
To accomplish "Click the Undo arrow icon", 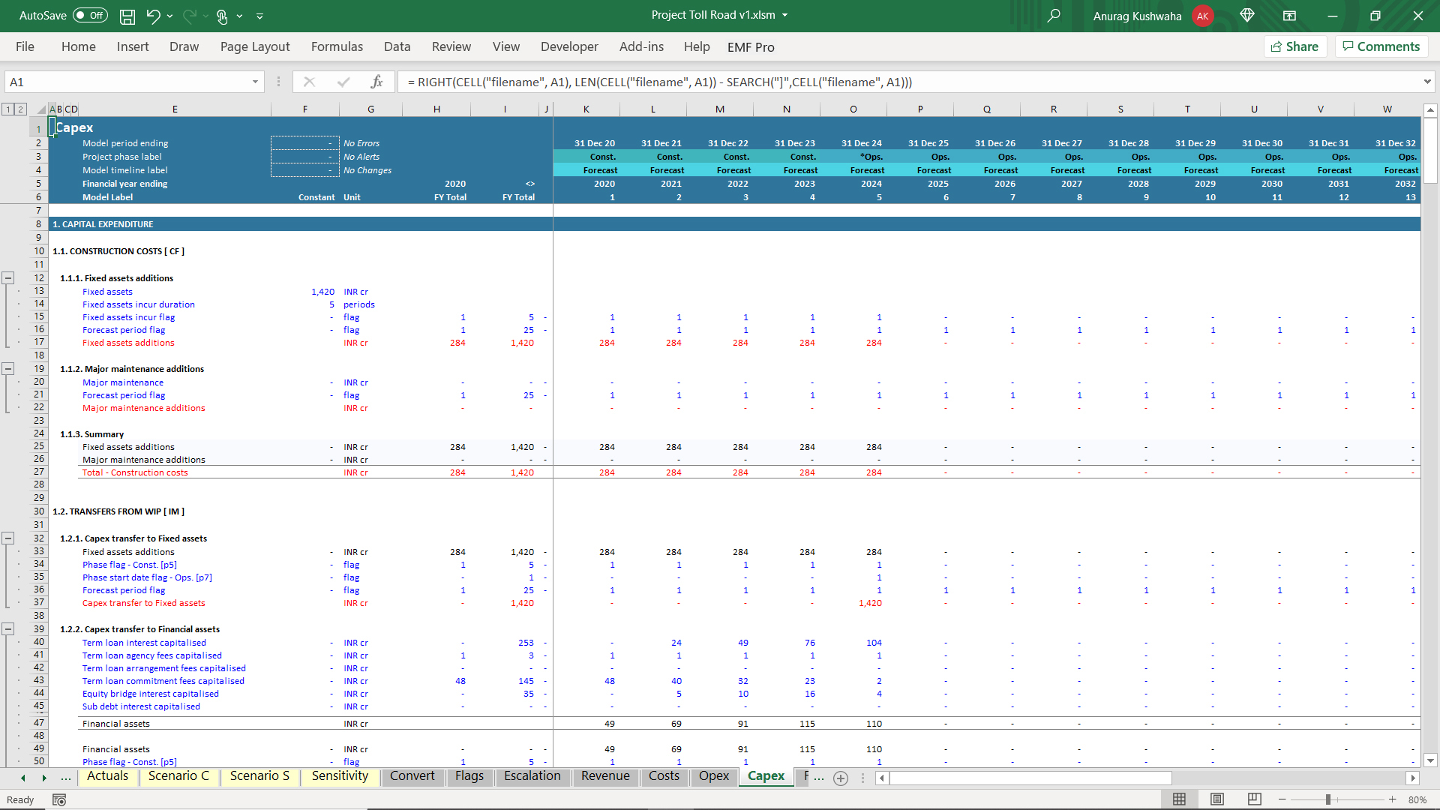I will pos(153,16).
